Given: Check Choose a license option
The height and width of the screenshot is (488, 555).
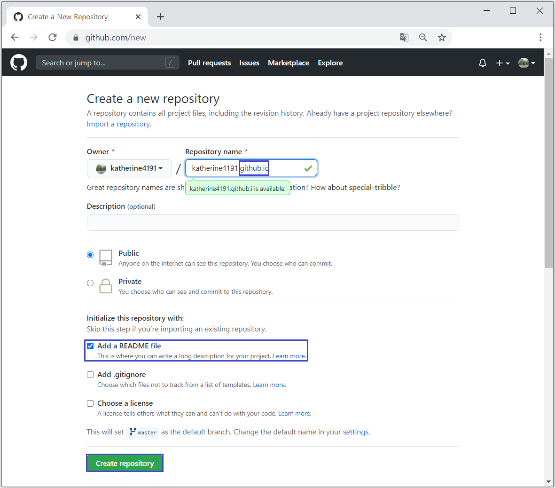Looking at the screenshot, I should click(x=90, y=403).
